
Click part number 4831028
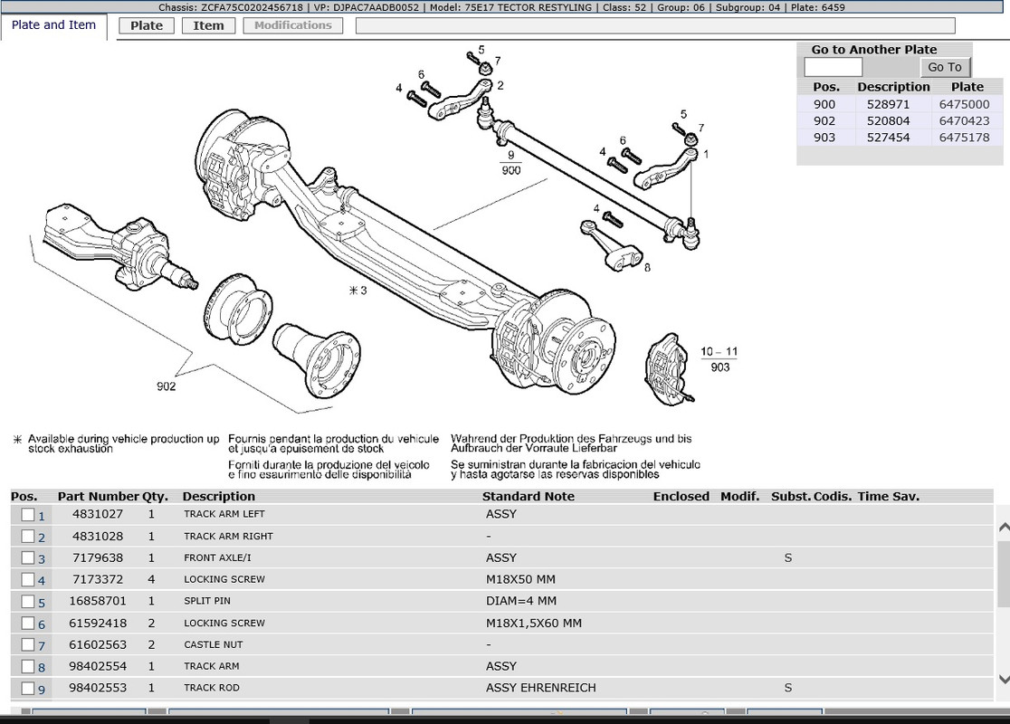pyautogui.click(x=97, y=536)
